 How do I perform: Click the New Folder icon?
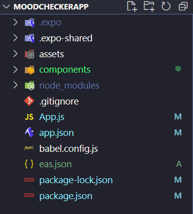click(149, 6)
